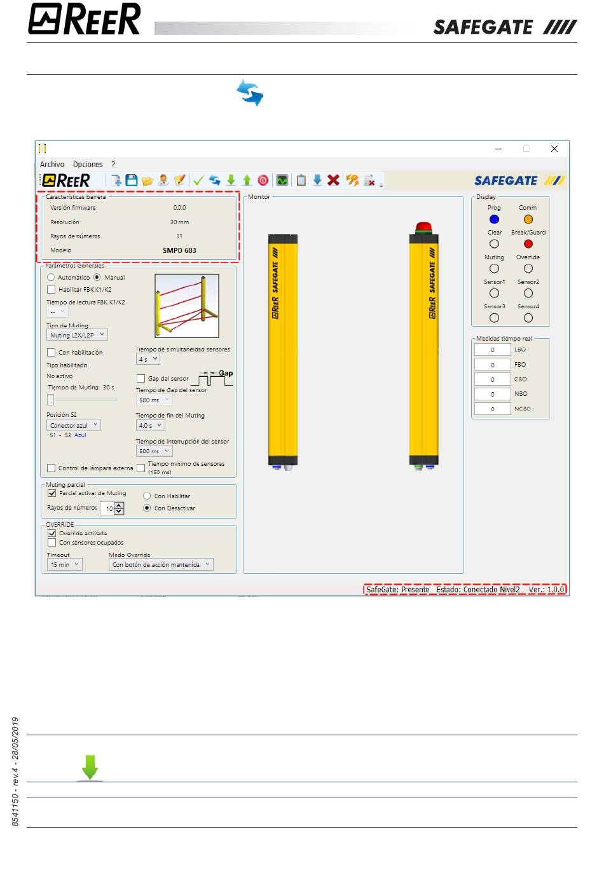The height and width of the screenshot is (870, 604).
Task: Click the blue Prog indicator
Action: [494, 219]
